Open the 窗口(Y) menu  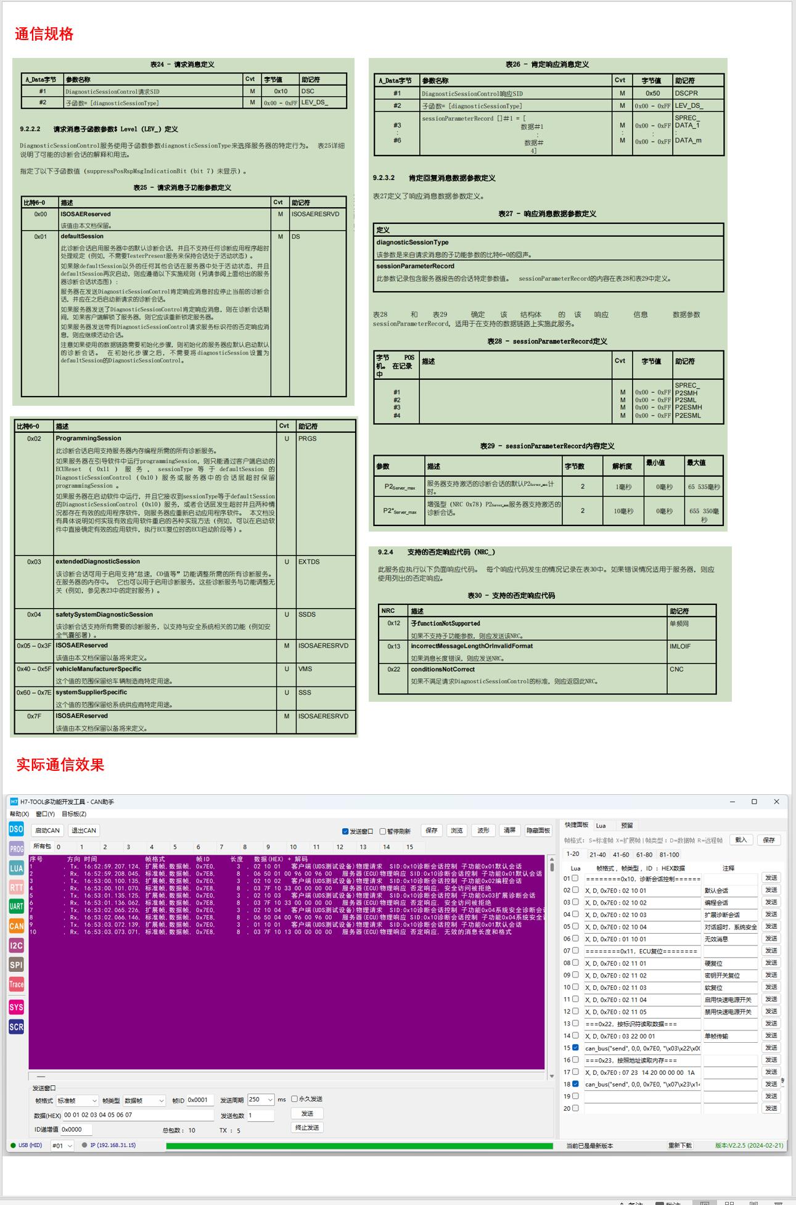pyautogui.click(x=45, y=814)
